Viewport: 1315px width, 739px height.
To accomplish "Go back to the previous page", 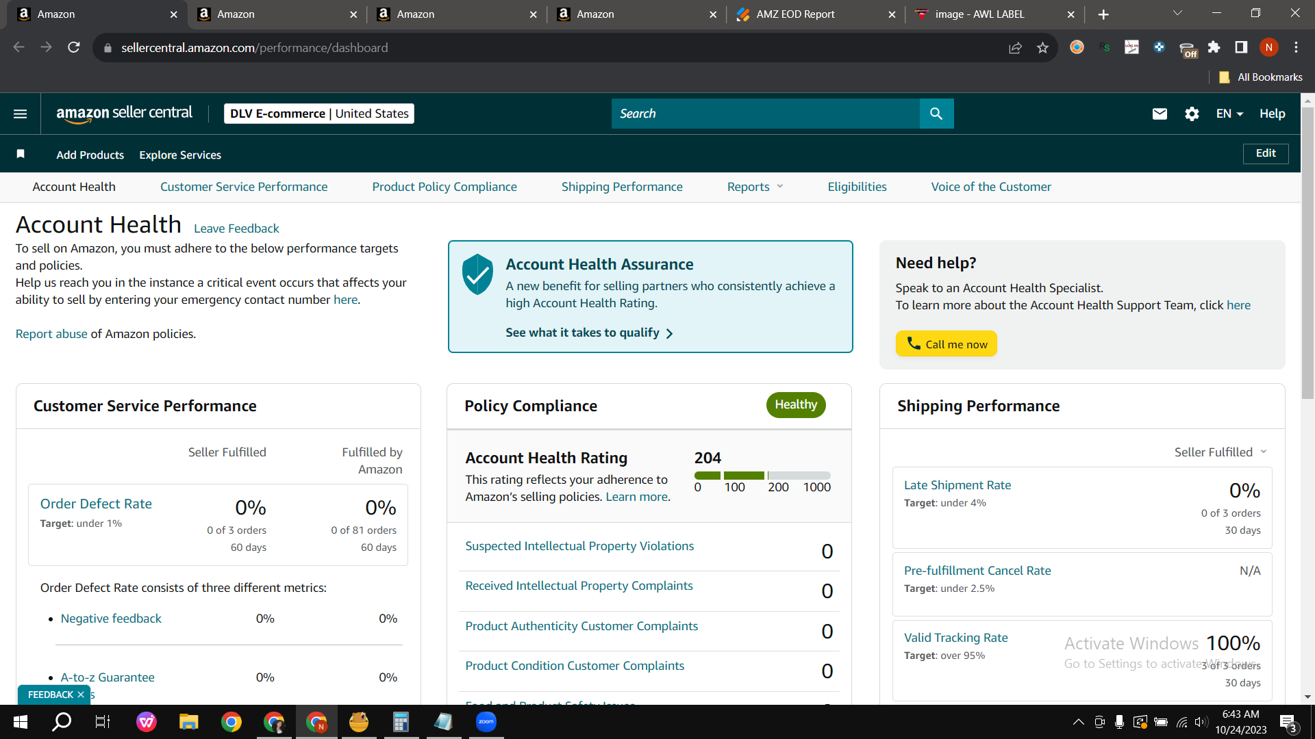I will click(x=19, y=47).
